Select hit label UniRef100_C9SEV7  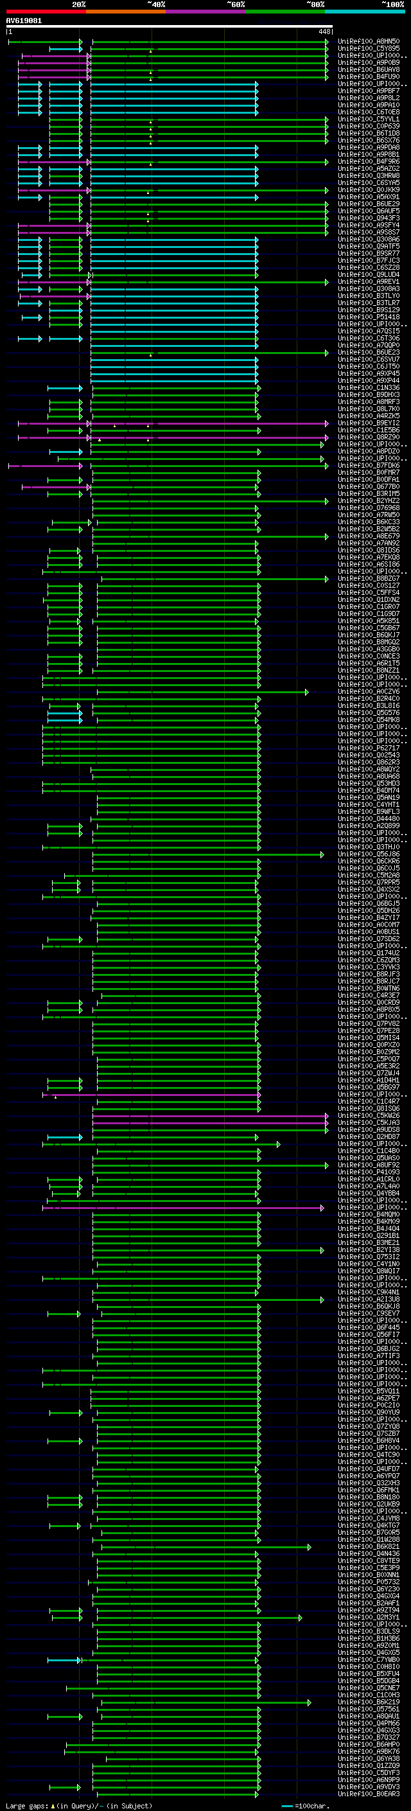click(x=369, y=1314)
